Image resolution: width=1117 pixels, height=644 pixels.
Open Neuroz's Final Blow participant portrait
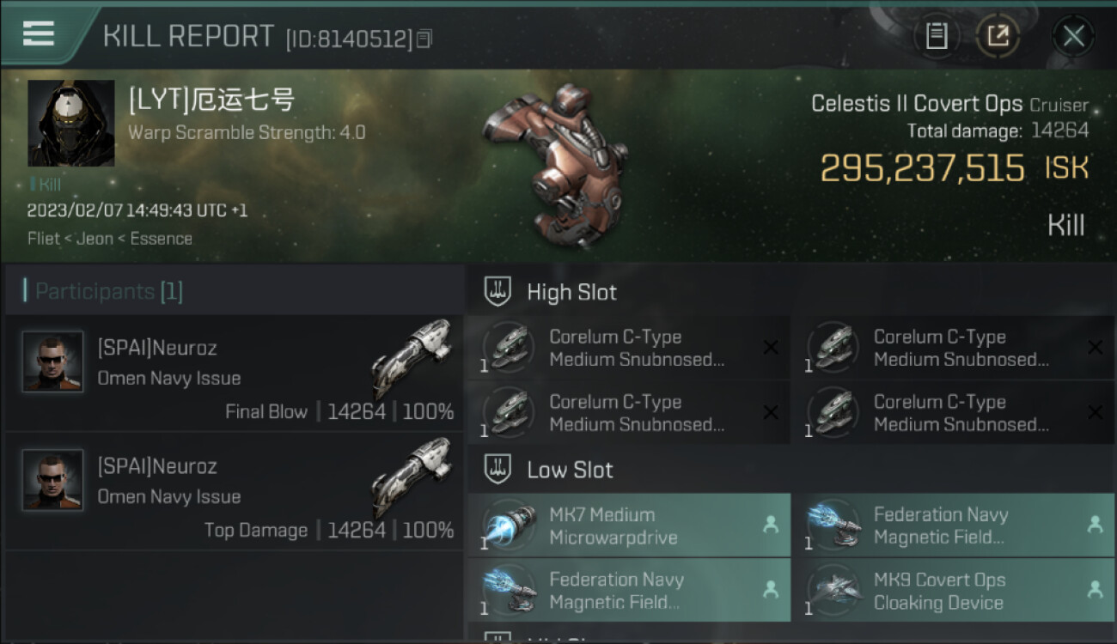point(52,361)
